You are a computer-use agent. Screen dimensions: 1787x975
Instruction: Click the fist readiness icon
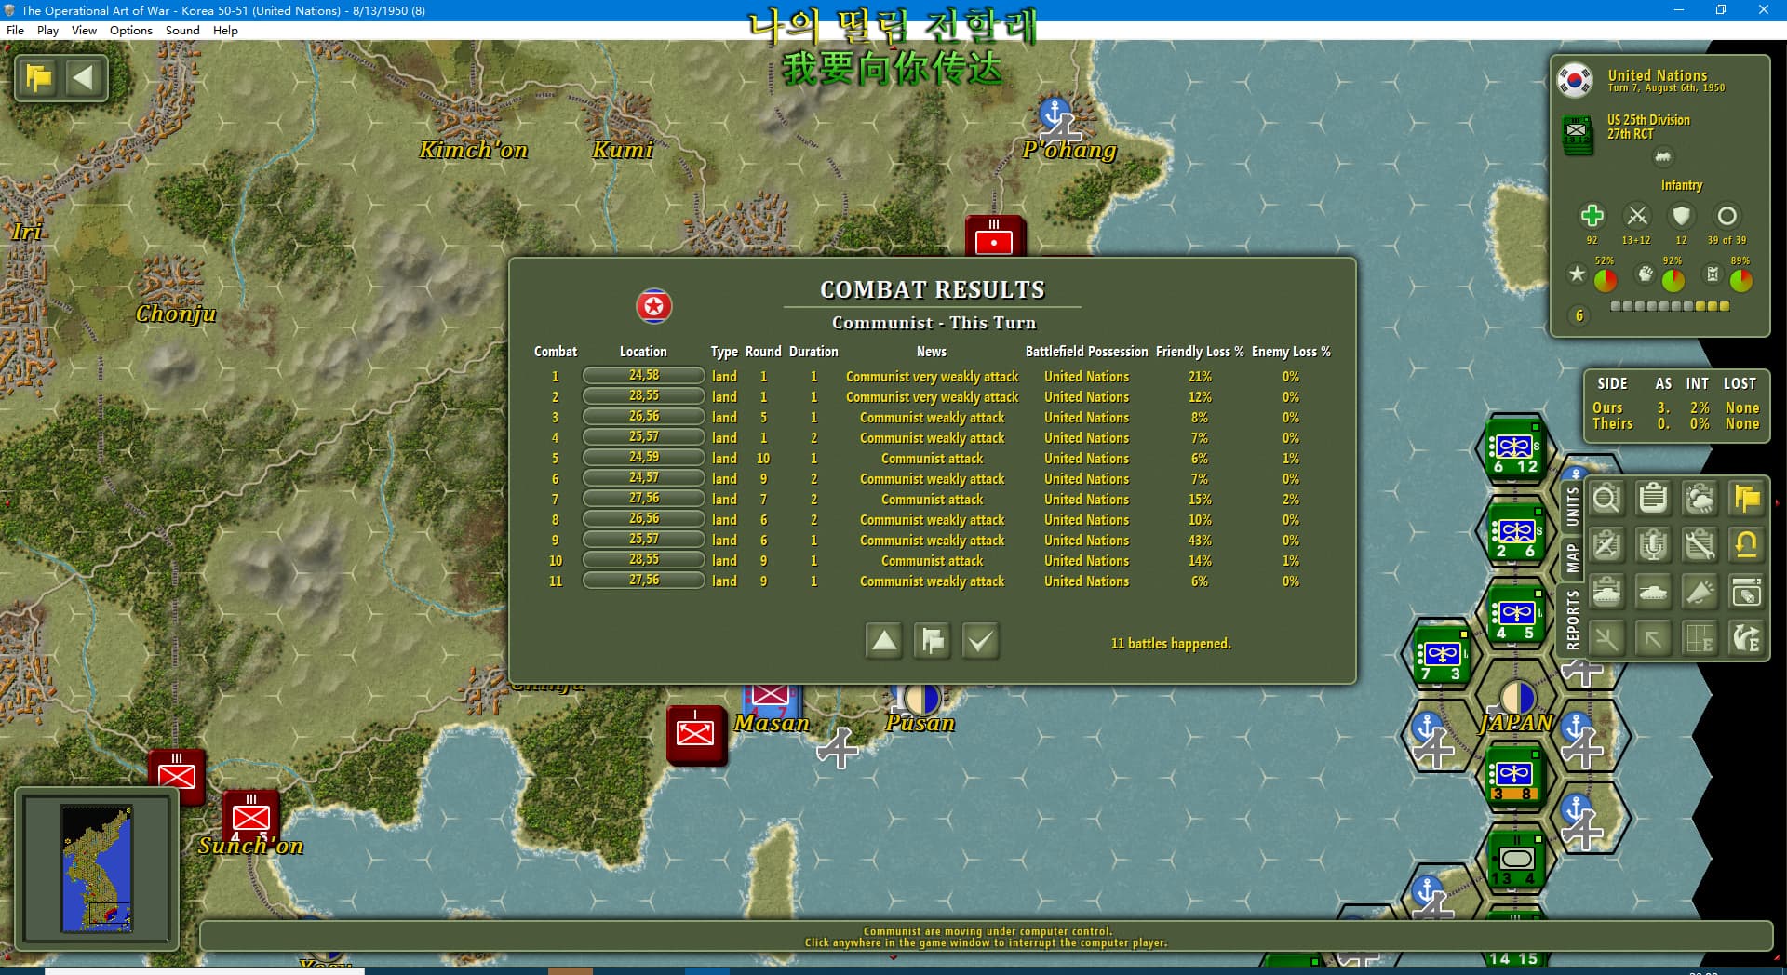tap(1646, 274)
